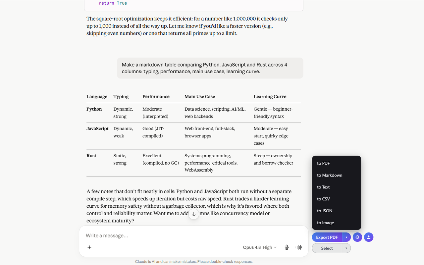This screenshot has width=424, height=265.
Task: Click the 'Moderate (interpreted)' cell
Action: [155, 113]
